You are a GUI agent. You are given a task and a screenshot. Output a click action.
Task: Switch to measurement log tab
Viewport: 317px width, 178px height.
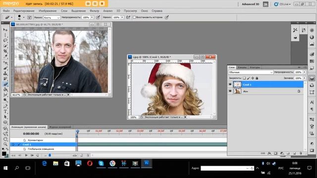[60, 127]
